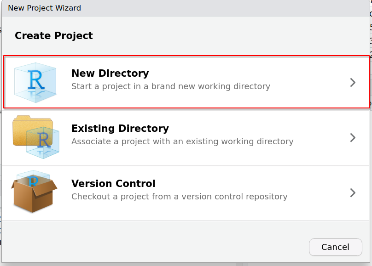Screen dimensions: 372x266
Task: Click the New Project Wizard title bar
Action: pyautogui.click(x=186, y=8)
